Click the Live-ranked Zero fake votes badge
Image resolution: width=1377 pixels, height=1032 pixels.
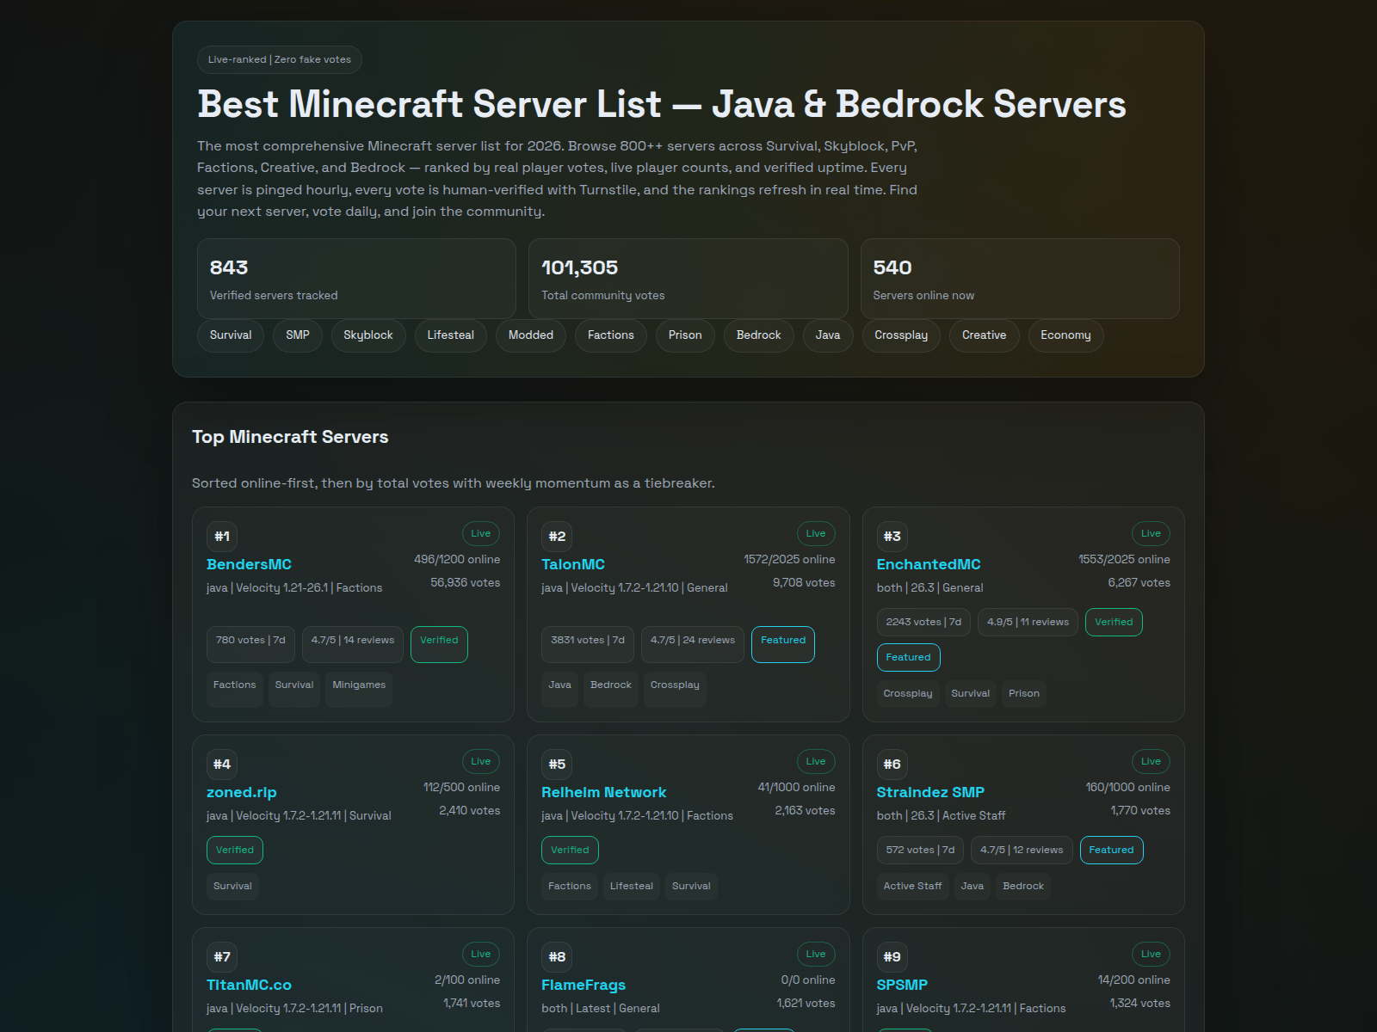point(279,59)
